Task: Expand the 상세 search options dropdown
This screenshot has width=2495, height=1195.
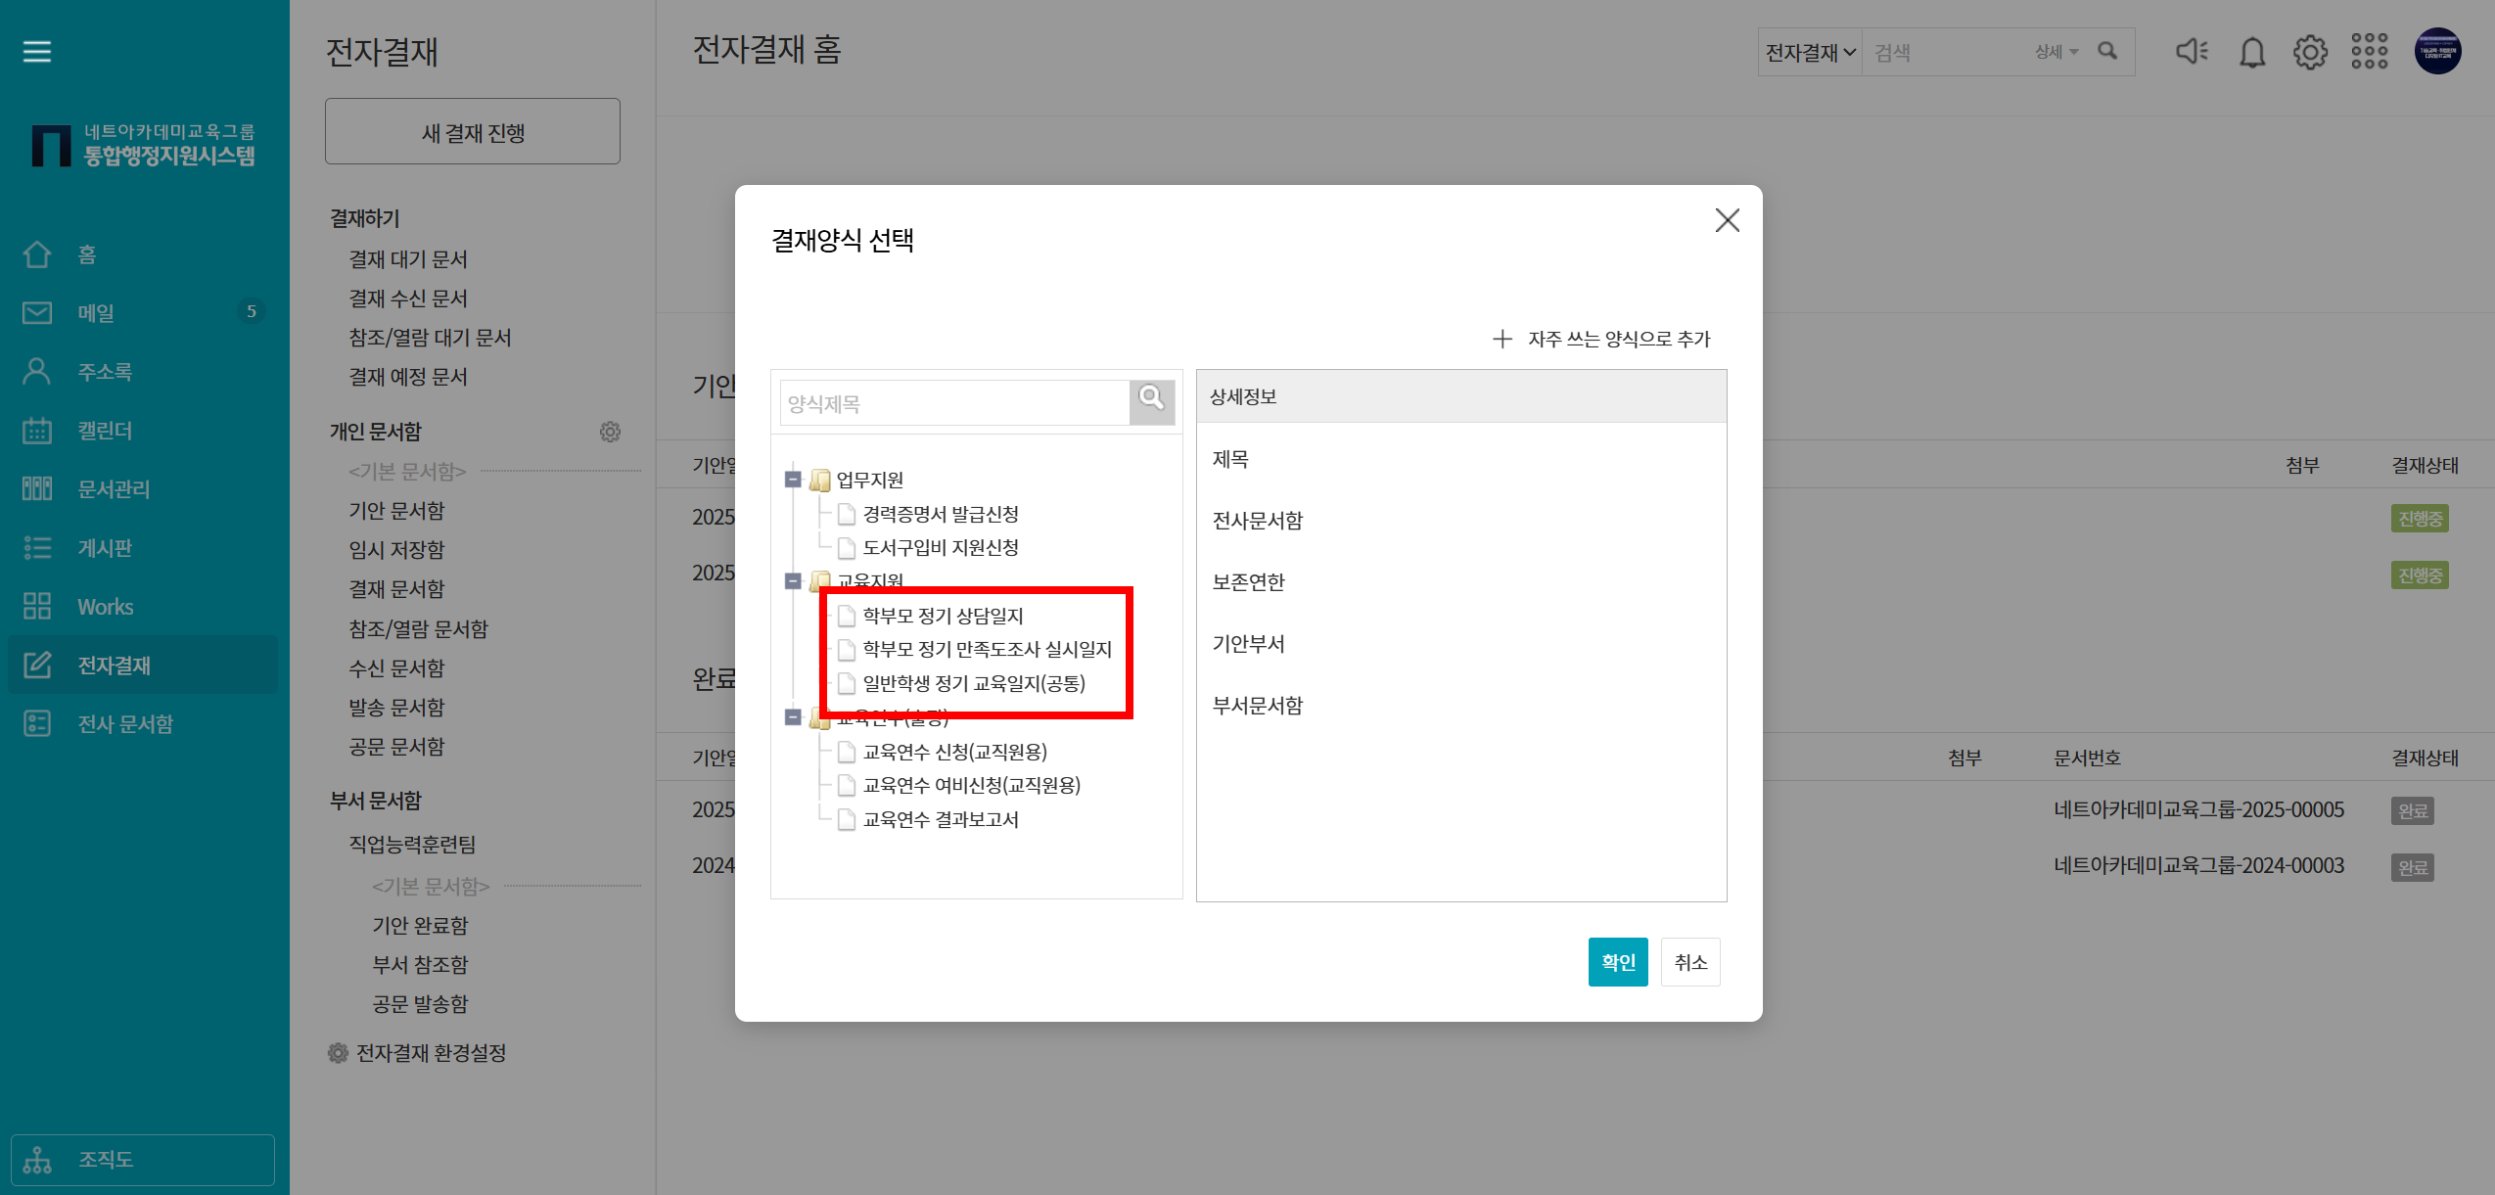Action: pyautogui.click(x=2056, y=52)
